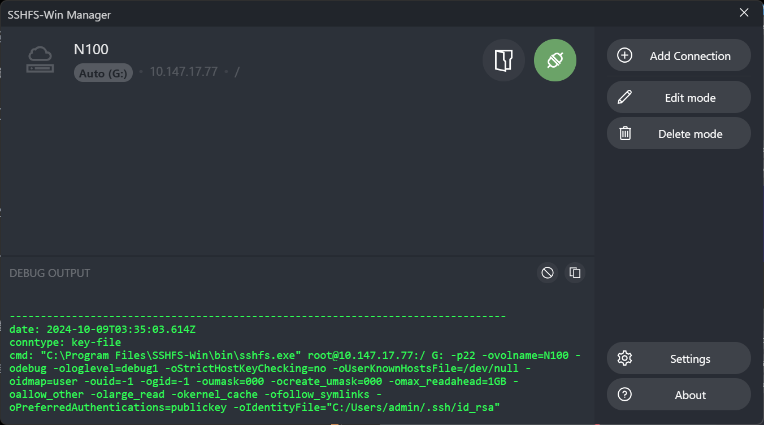Enable Edit mode

(679, 97)
